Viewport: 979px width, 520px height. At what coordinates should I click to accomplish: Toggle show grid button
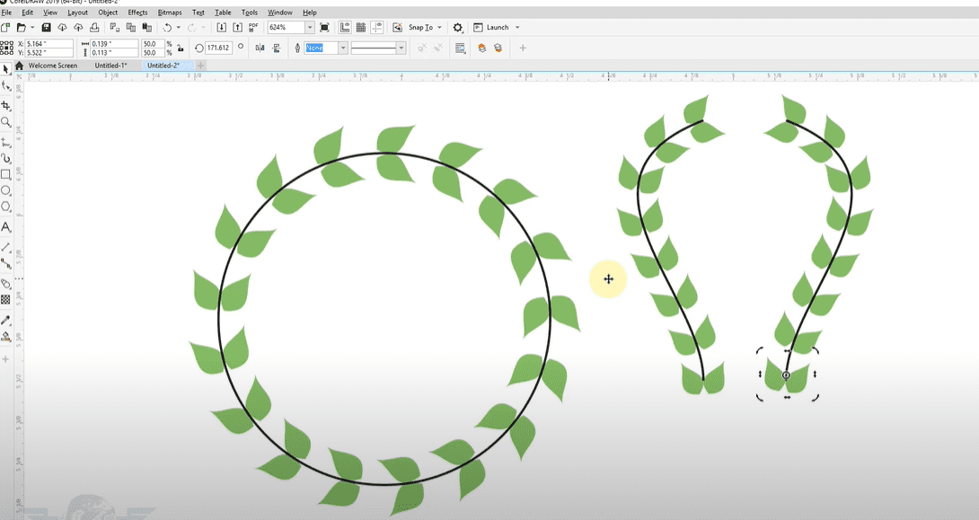360,28
